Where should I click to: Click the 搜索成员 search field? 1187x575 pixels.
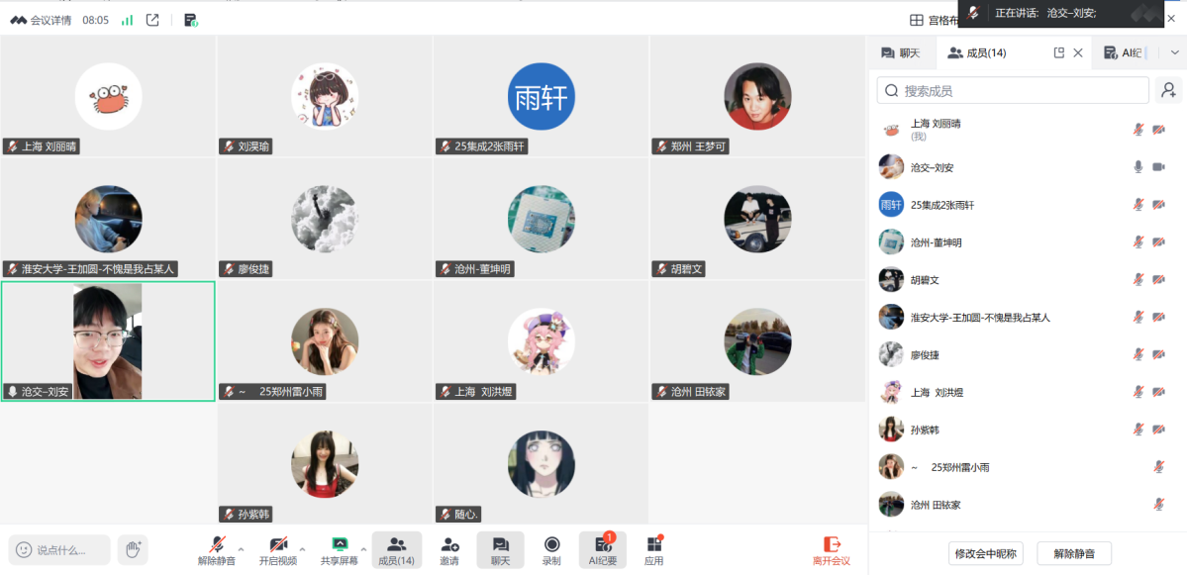[x=1013, y=91]
